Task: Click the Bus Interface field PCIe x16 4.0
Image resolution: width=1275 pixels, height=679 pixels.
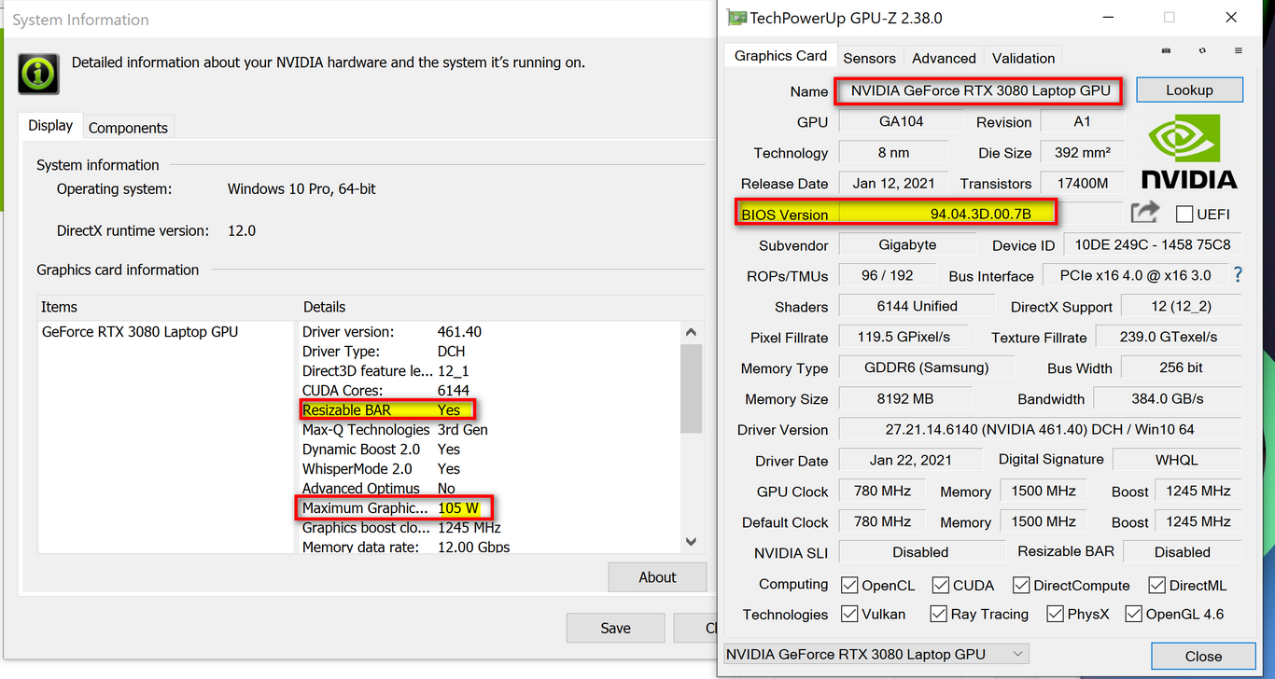Action: [x=1135, y=275]
